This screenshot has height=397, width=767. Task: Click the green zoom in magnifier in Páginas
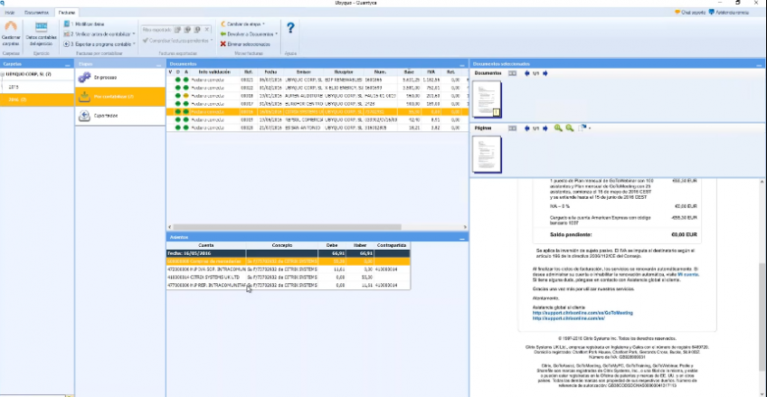[x=558, y=128]
